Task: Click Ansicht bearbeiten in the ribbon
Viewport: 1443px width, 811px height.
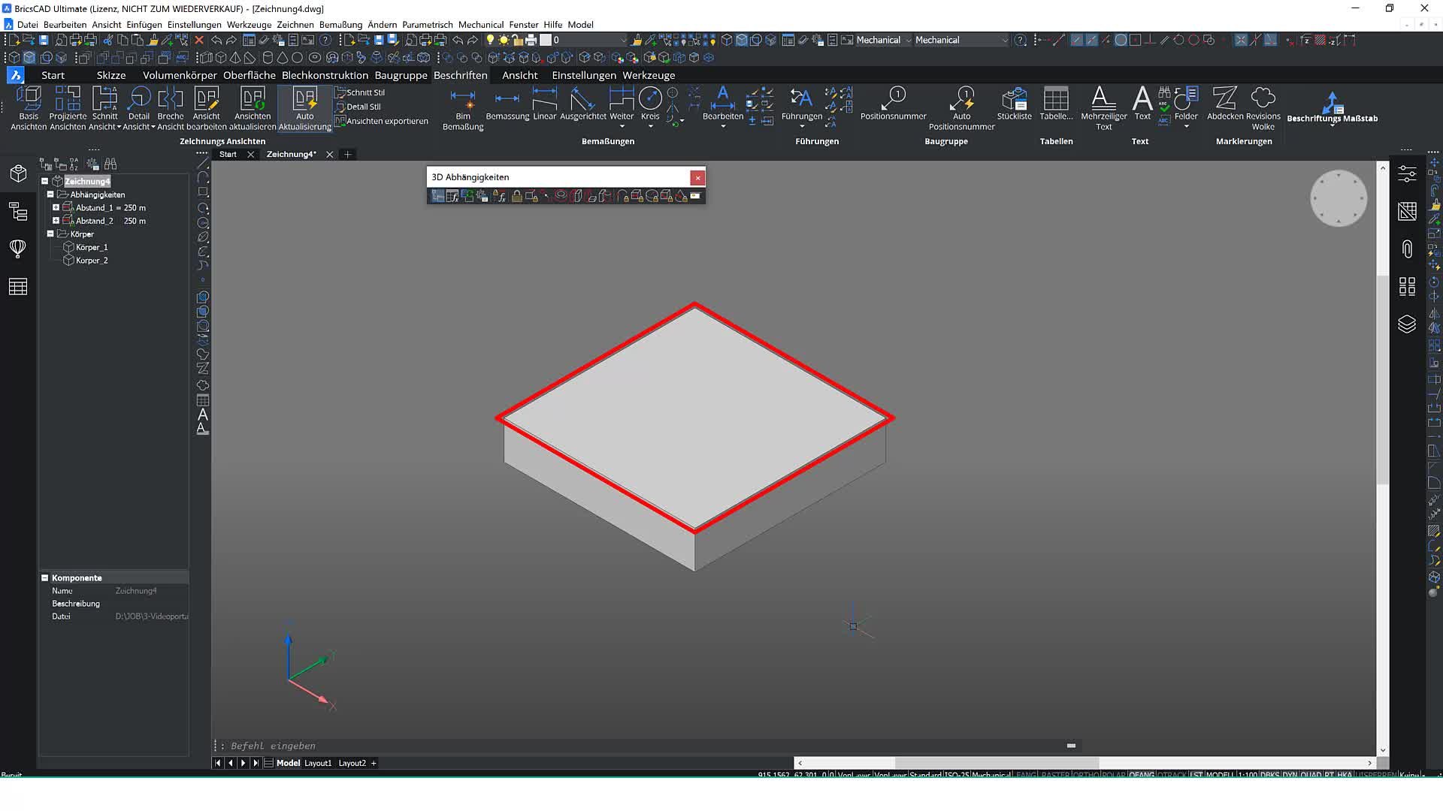Action: 207,108
